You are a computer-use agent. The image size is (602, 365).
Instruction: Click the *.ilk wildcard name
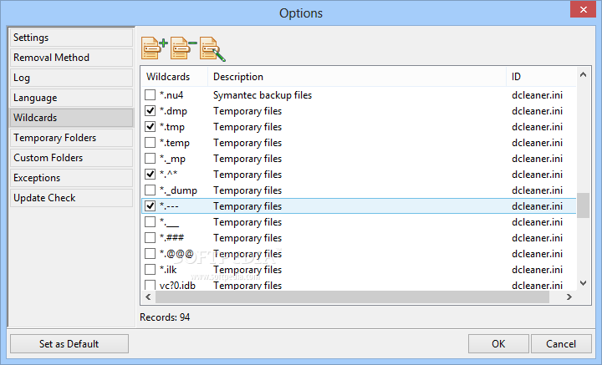click(x=168, y=270)
